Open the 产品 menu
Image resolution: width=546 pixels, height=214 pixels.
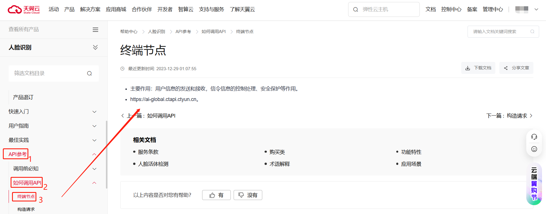point(69,9)
